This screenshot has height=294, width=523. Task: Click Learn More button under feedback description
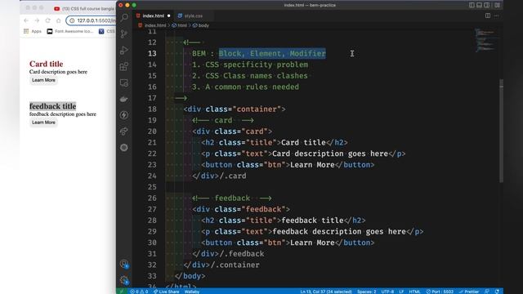point(43,122)
